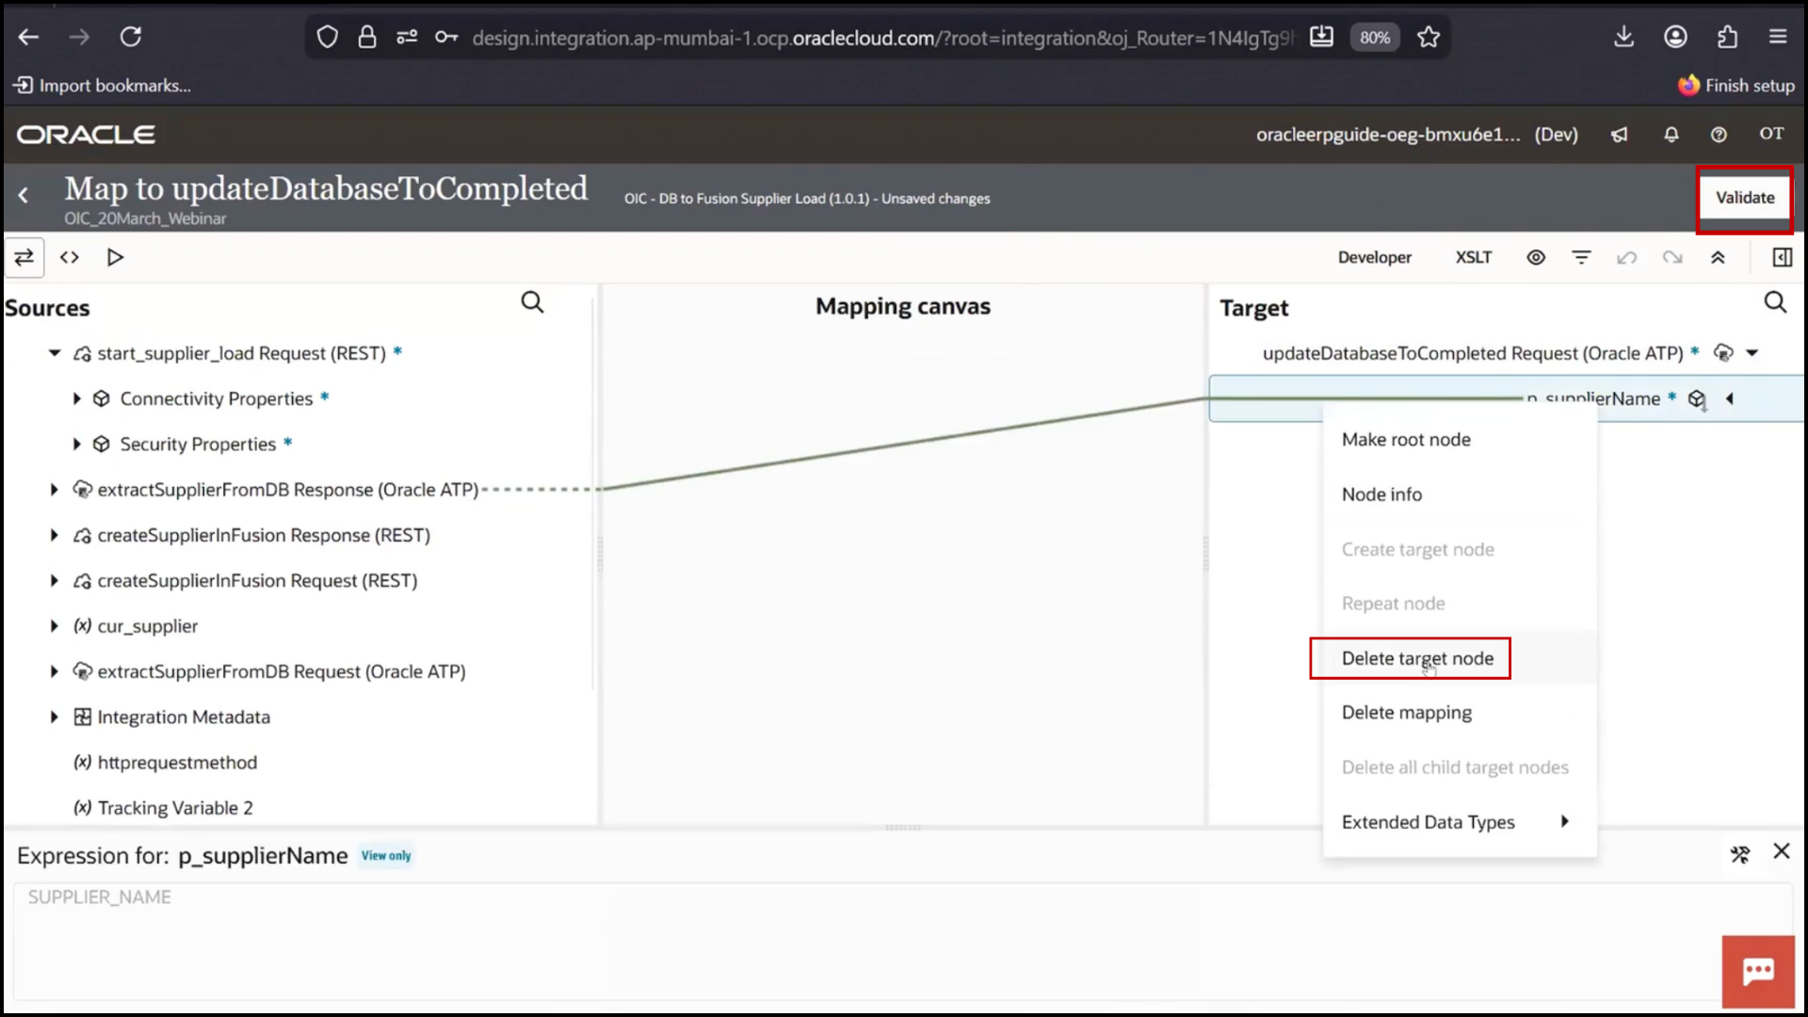Search the Target tree magnifier icon
The height and width of the screenshot is (1017, 1808).
[x=1775, y=302]
